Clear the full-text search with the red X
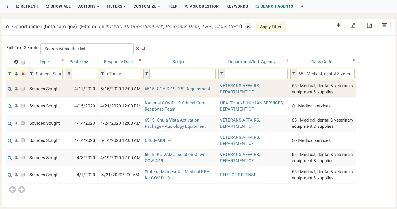The image size is (397, 209). click(x=137, y=49)
